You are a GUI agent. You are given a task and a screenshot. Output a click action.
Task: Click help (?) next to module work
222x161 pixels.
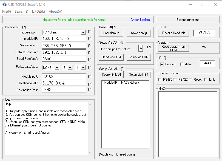pos(90,32)
